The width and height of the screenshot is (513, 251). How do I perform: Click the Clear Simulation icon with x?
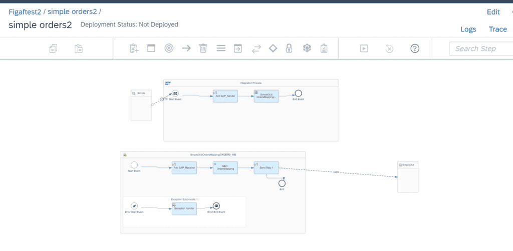pyautogui.click(x=389, y=48)
